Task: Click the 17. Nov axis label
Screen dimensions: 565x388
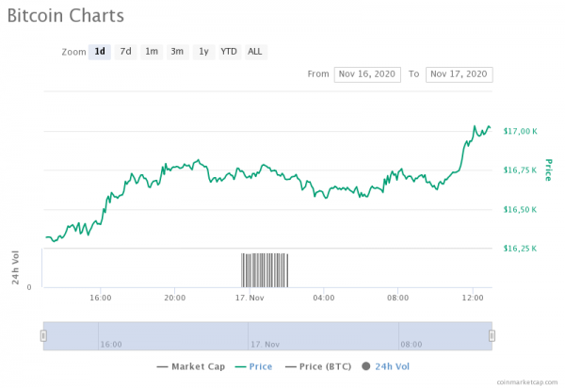Action: pos(250,298)
